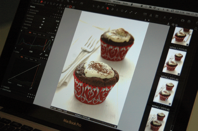
Task: Click the exposure warning triangle icon
Action: pos(151,16)
